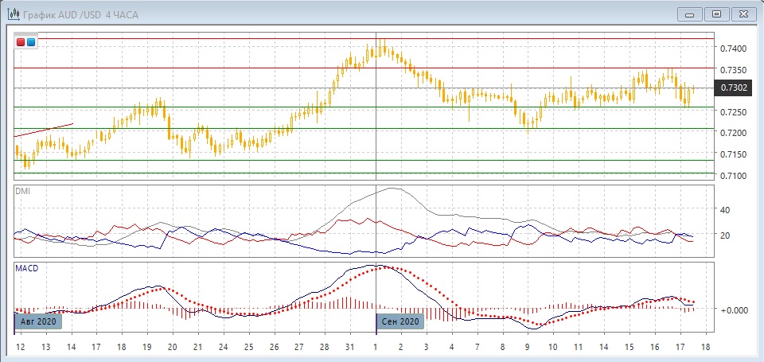Click the 0.7100 price axis label
The width and height of the screenshot is (764, 362).
[x=734, y=175]
